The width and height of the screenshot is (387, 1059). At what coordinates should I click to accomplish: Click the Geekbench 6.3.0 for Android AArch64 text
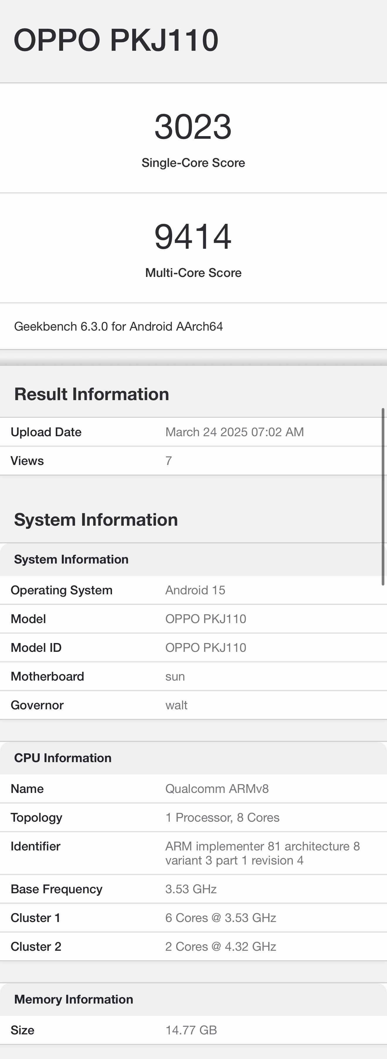pos(118,327)
